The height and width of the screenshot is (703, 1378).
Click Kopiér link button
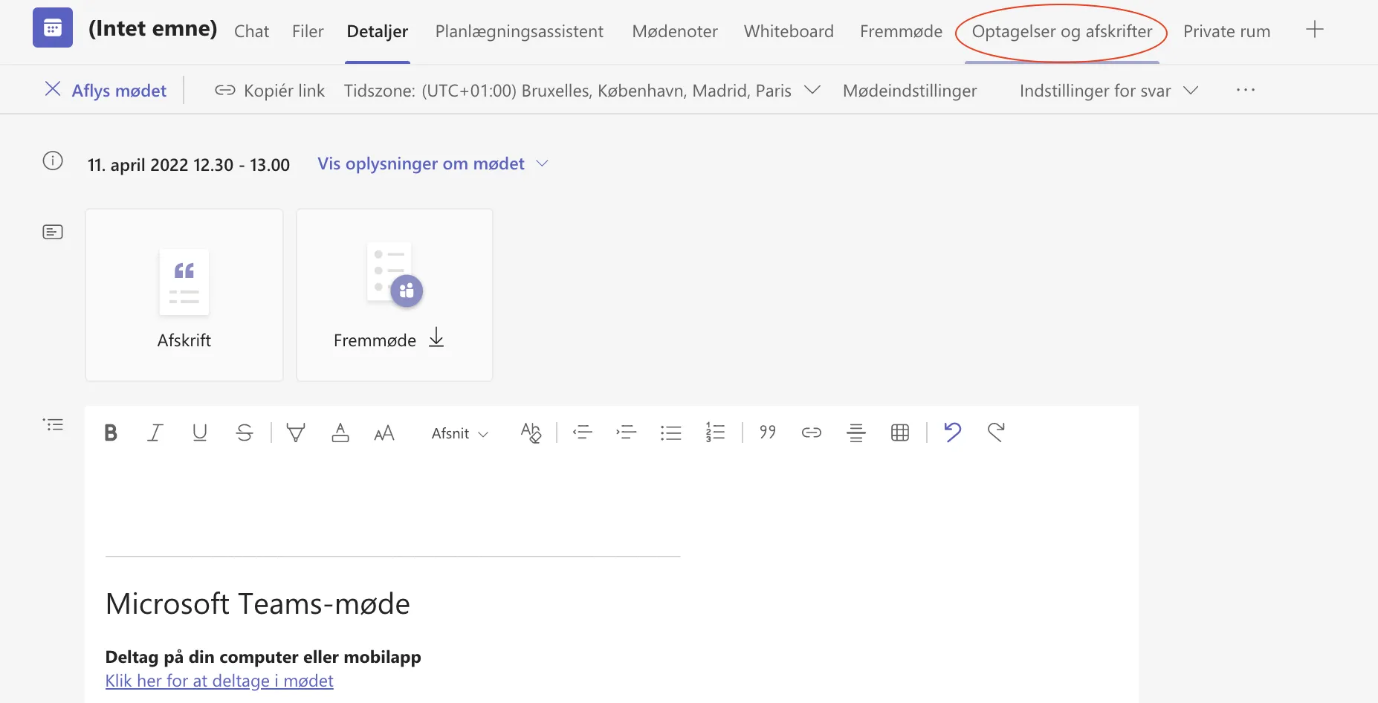point(270,91)
